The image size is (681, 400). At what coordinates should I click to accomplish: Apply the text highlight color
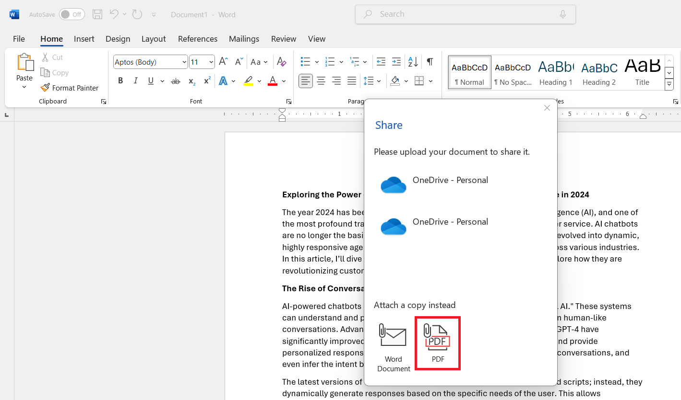[248, 81]
